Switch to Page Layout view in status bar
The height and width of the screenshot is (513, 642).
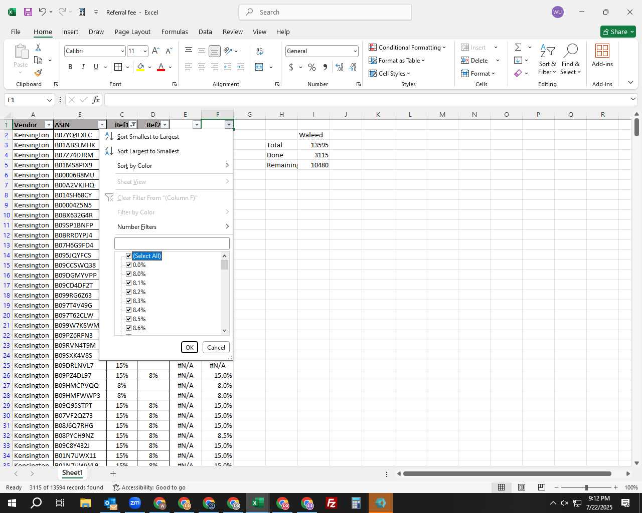point(521,487)
